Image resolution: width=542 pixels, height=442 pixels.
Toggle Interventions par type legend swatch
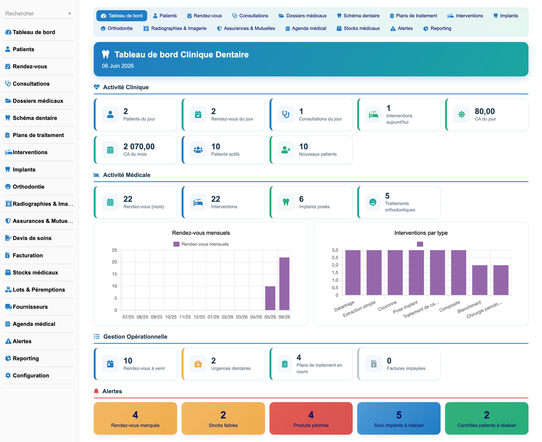tap(420, 244)
